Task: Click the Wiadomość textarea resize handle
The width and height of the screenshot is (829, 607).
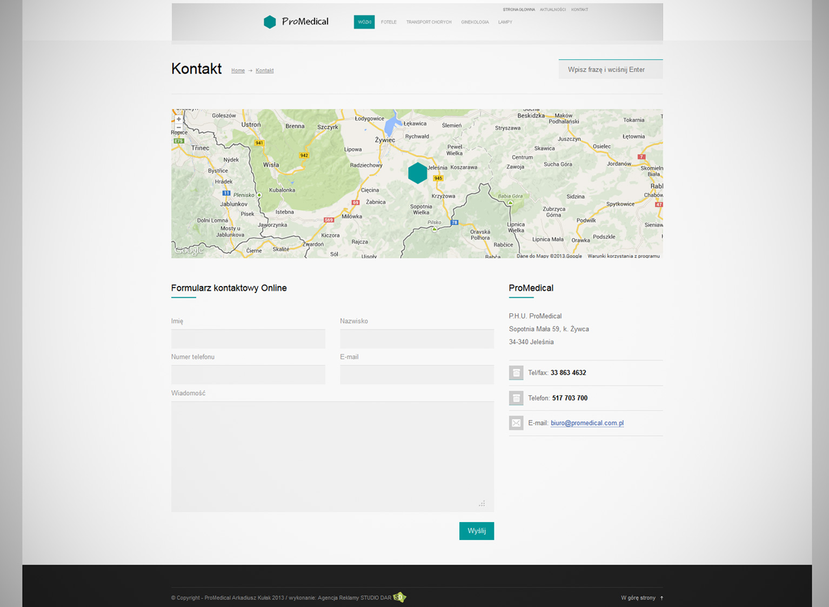Action: coord(482,504)
